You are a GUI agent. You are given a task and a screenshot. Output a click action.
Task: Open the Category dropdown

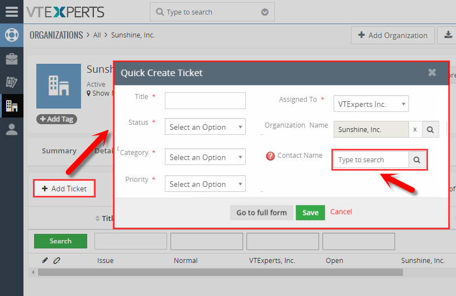(x=205, y=157)
